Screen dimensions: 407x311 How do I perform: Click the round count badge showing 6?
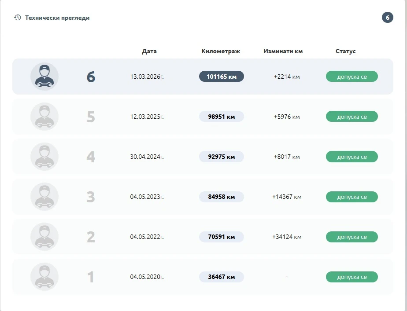(387, 18)
